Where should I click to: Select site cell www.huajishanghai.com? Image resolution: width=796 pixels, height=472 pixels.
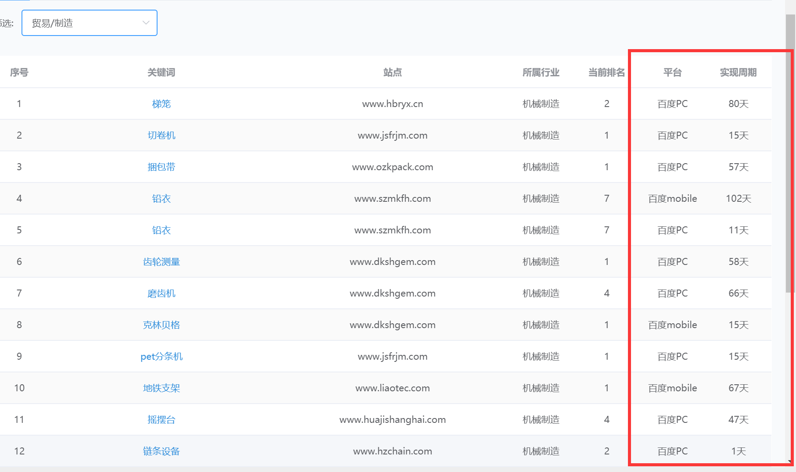392,420
